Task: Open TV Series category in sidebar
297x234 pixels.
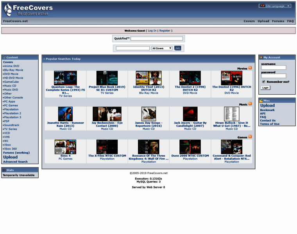Action: tap(11, 129)
